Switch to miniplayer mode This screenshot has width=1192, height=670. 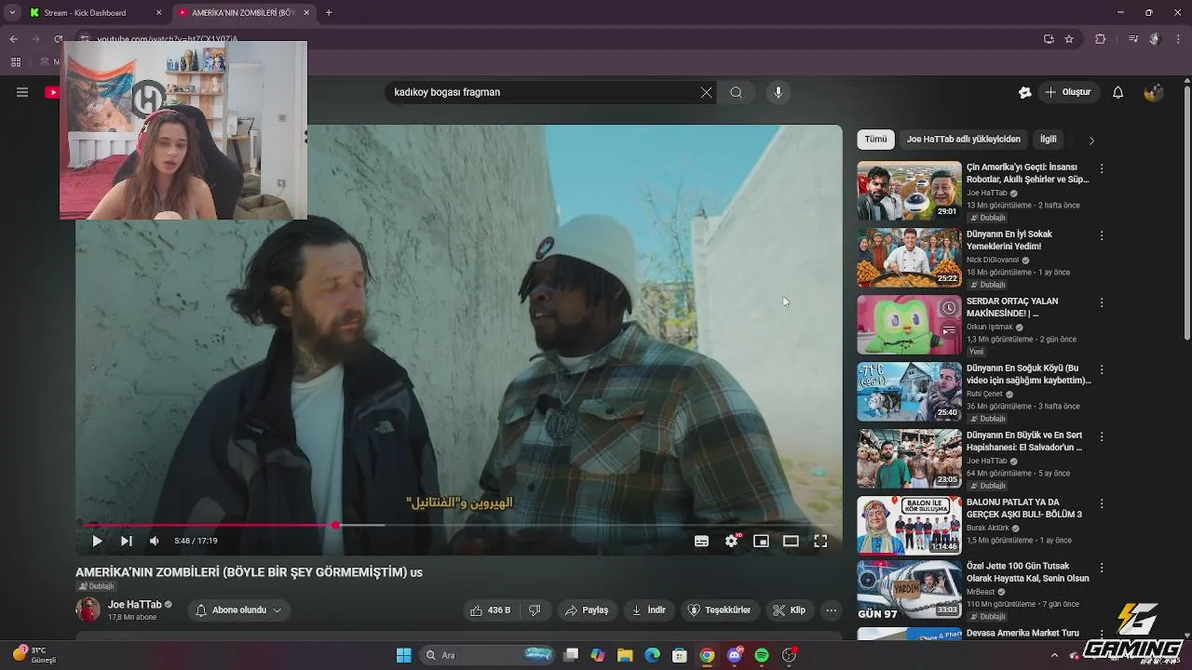coord(761,541)
